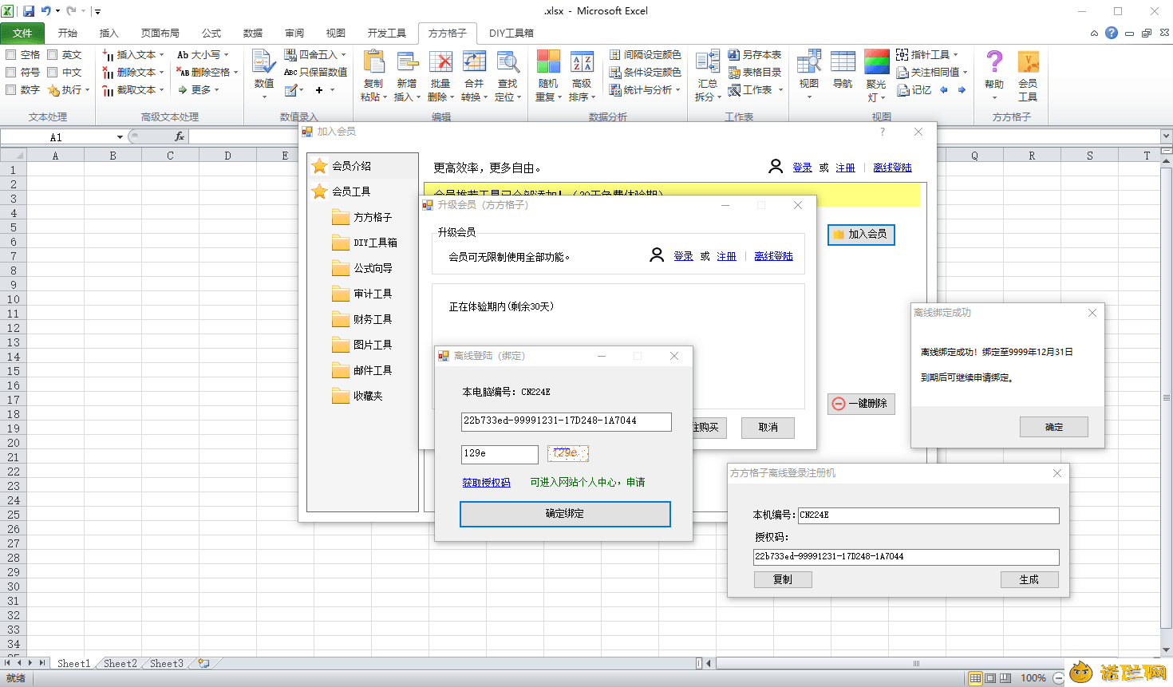Expand the 指针工具 dropdown

point(955,55)
